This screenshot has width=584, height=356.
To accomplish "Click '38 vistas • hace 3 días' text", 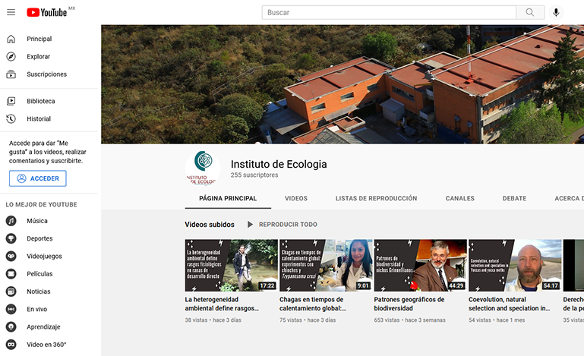I will pos(213,320).
